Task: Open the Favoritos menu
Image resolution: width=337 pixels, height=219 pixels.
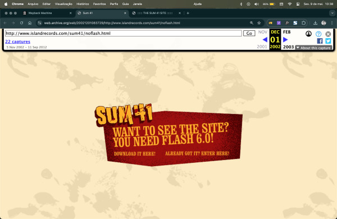Action: point(99,4)
